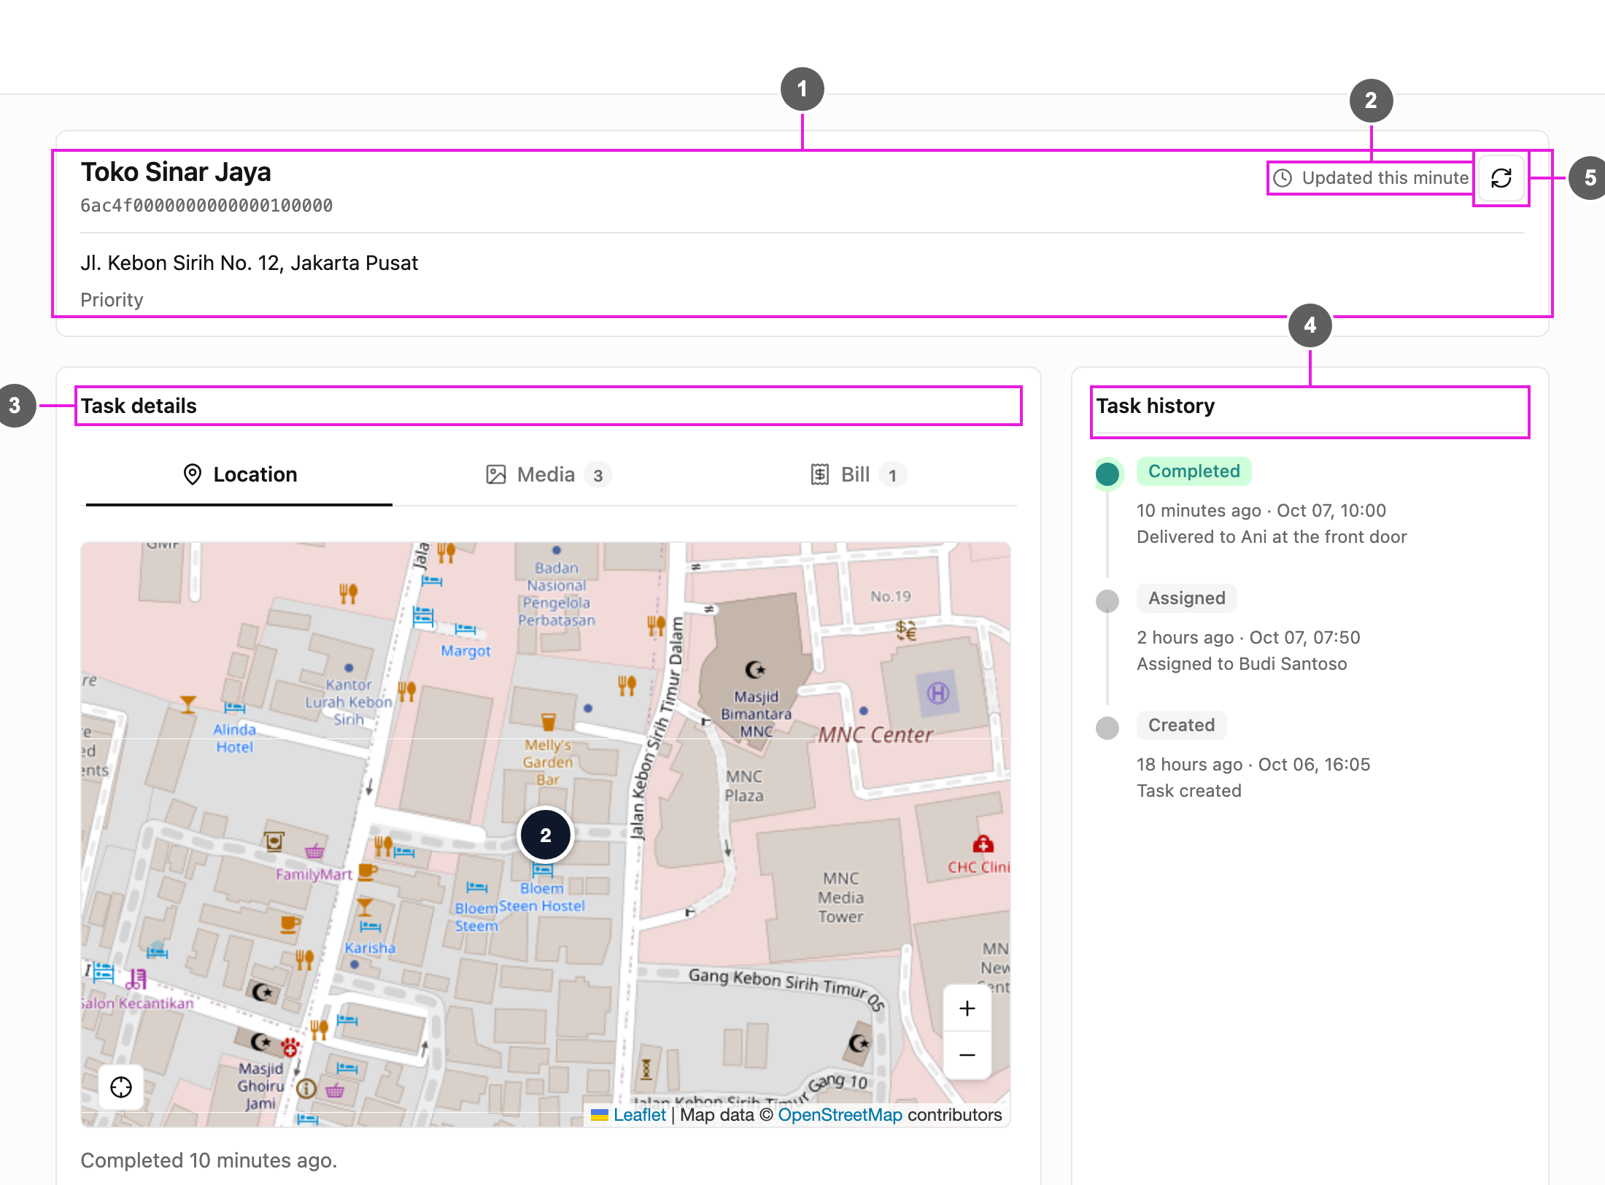
Task: Click the Created timeline dot
Action: tap(1107, 727)
